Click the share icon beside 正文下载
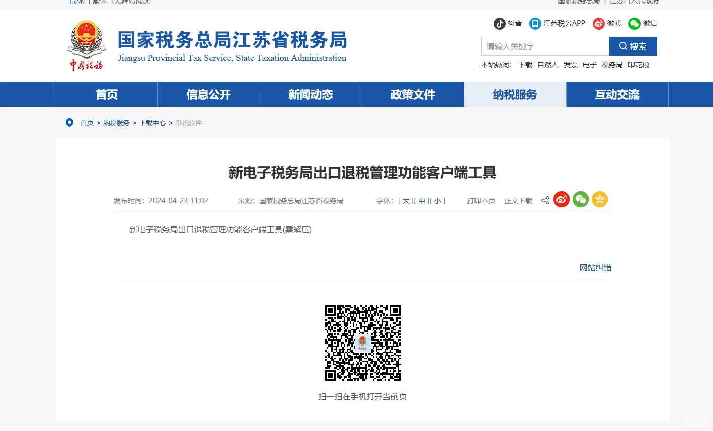The height and width of the screenshot is (431, 713). pos(545,200)
